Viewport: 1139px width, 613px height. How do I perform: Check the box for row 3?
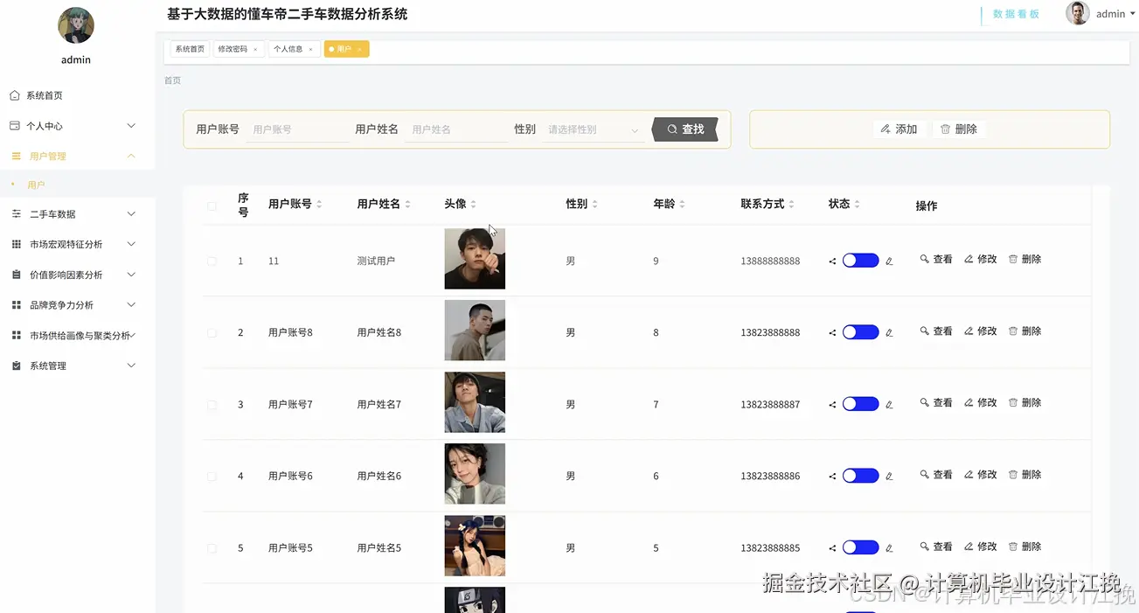click(x=212, y=405)
